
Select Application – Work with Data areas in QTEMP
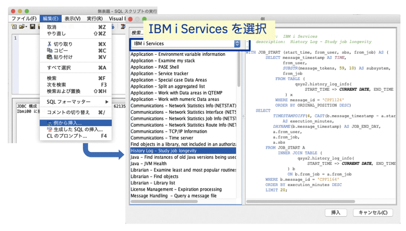click(183, 93)
